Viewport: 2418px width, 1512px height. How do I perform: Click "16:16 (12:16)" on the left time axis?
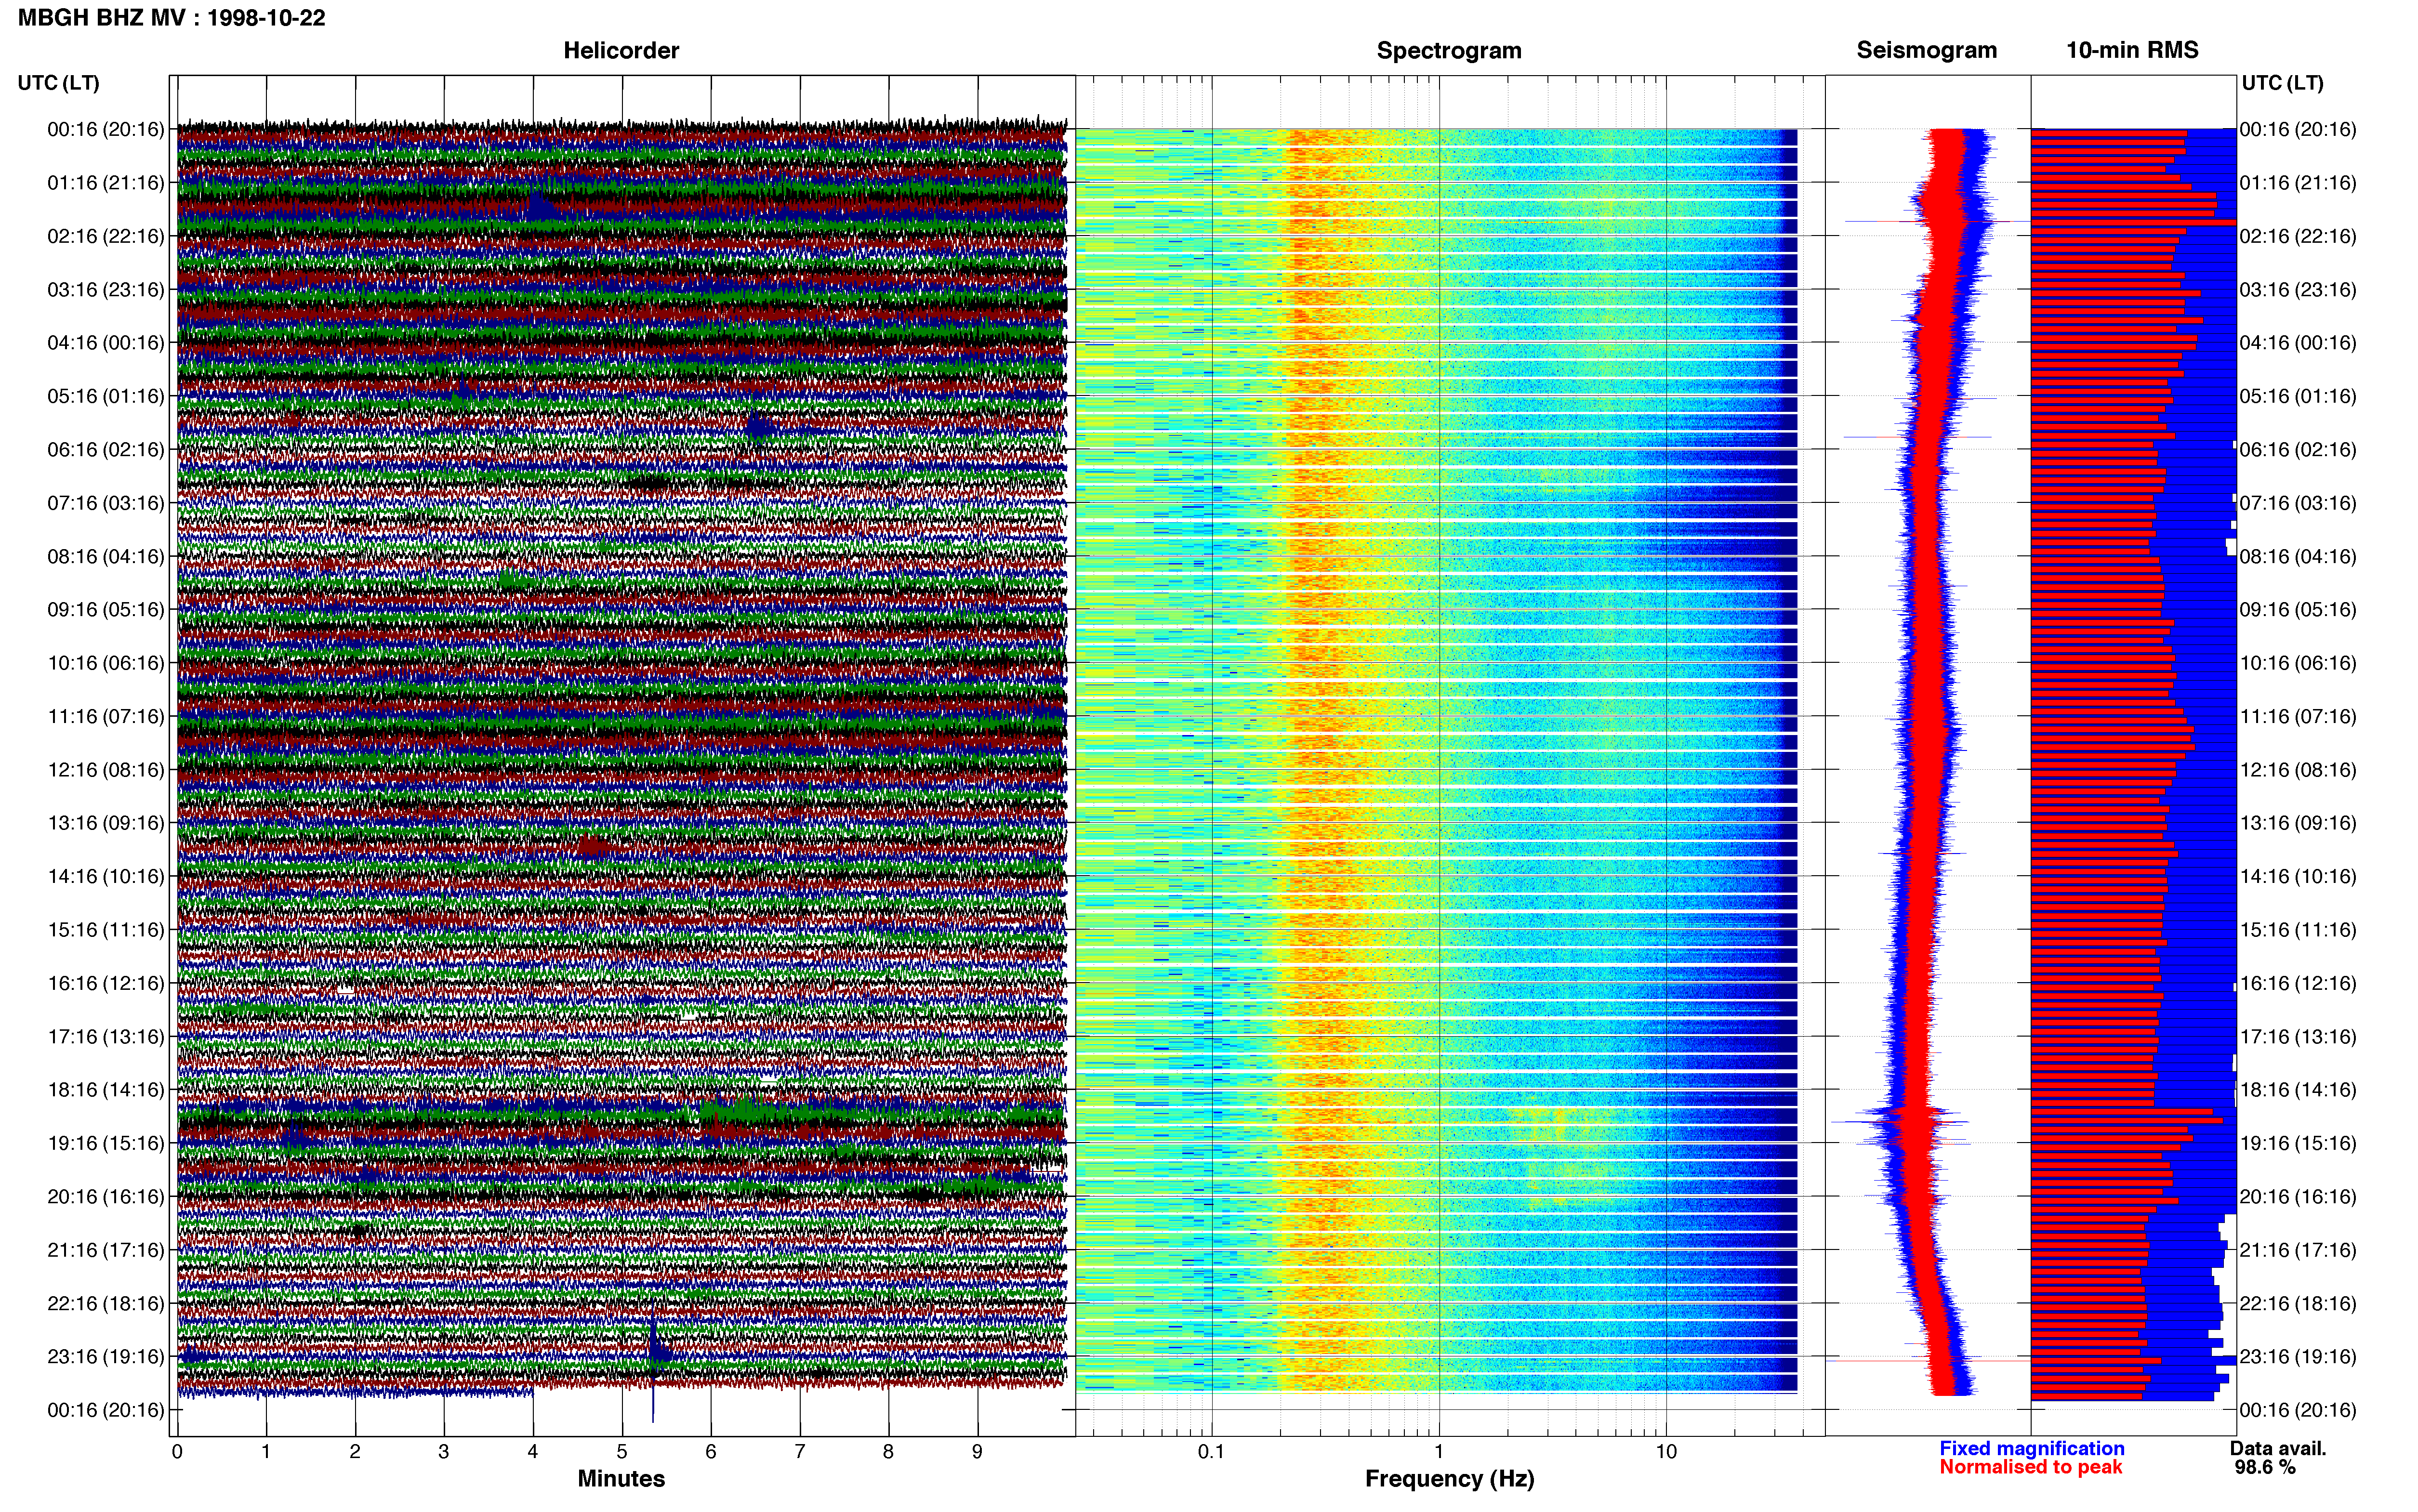click(x=106, y=983)
